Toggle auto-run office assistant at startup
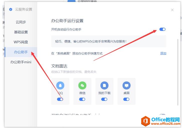 point(162,29)
